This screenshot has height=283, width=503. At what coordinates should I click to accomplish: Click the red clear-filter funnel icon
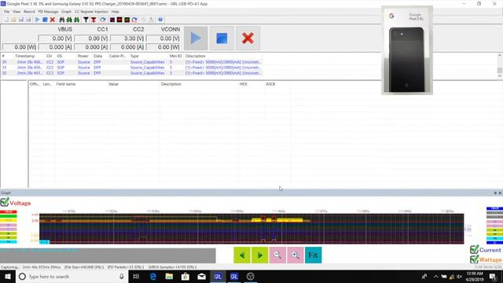click(94, 20)
